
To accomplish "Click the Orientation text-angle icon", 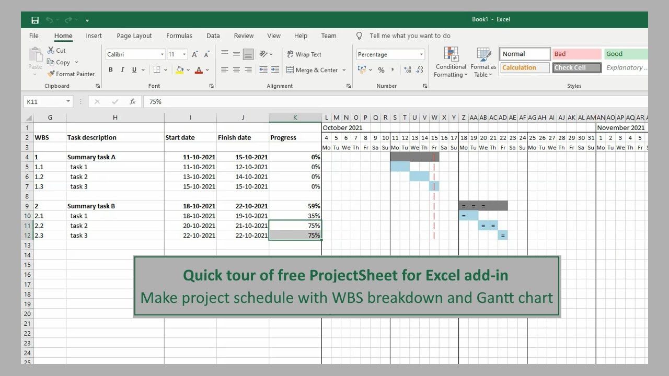I will tap(263, 54).
